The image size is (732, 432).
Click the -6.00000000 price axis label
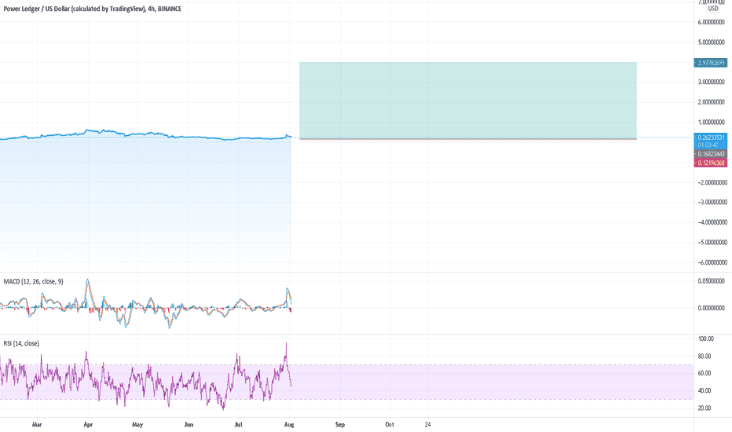click(712, 262)
